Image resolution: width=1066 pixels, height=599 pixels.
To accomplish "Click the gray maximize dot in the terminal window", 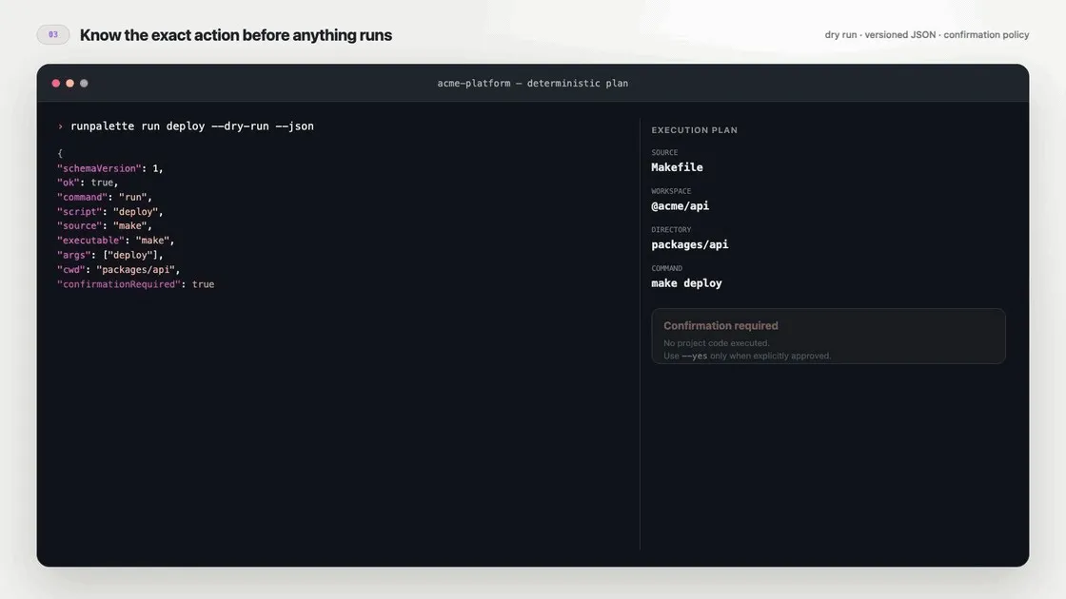I will click(x=84, y=84).
